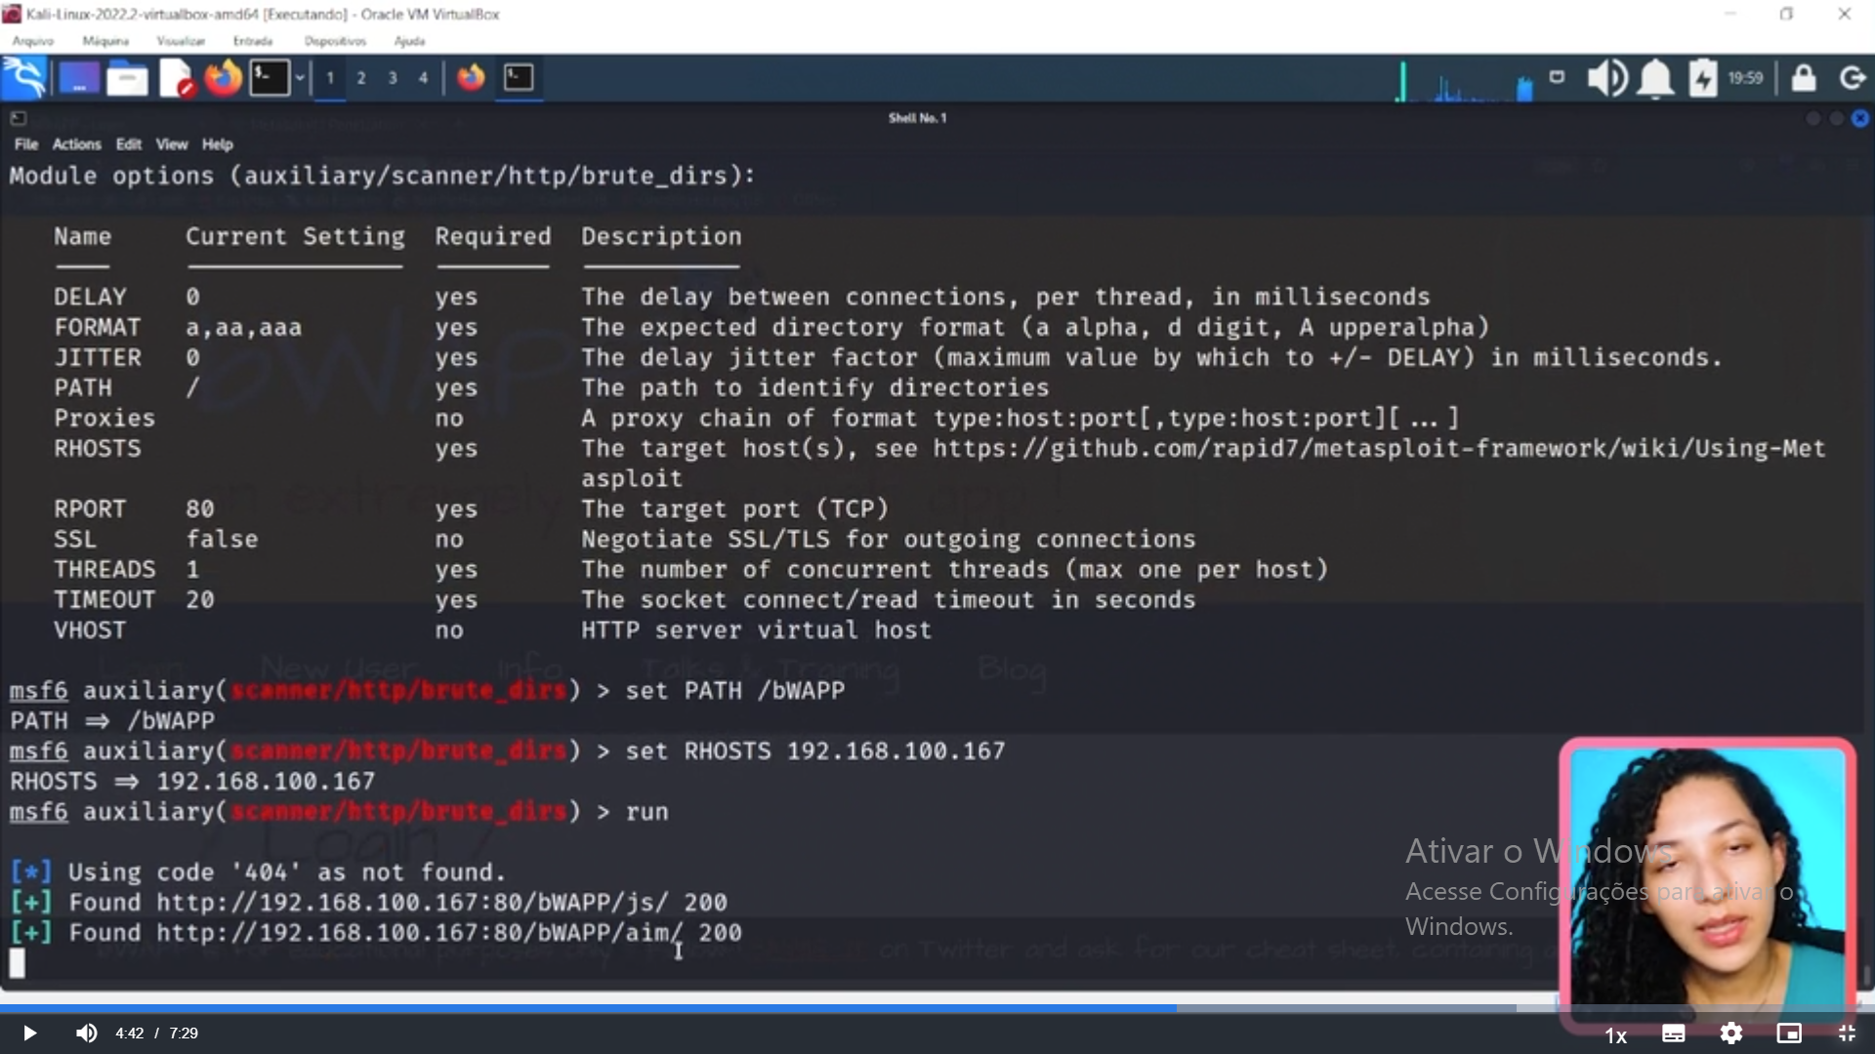Select the running terminal window in the taskbar
This screenshot has height=1054, width=1875.
tap(519, 78)
